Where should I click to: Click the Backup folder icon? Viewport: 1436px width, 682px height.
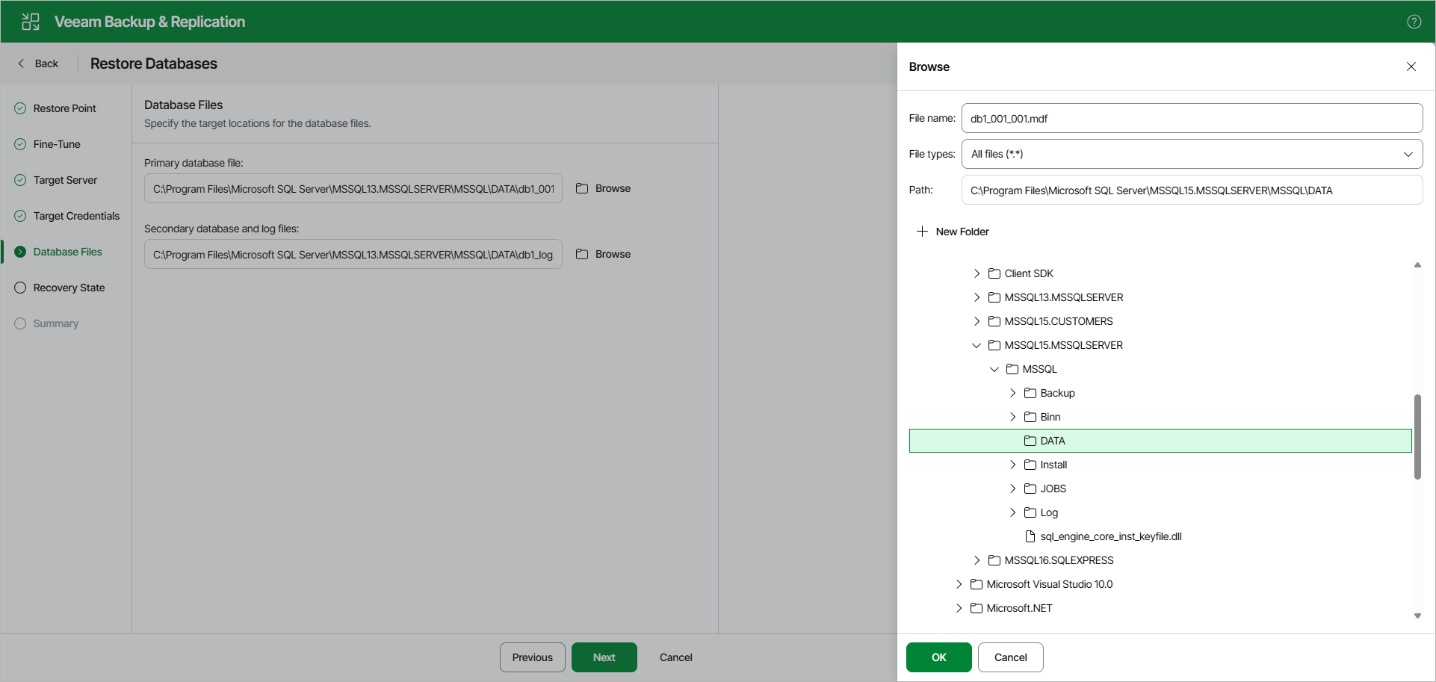click(x=1030, y=393)
